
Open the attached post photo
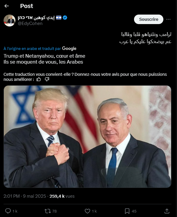coord(87,137)
